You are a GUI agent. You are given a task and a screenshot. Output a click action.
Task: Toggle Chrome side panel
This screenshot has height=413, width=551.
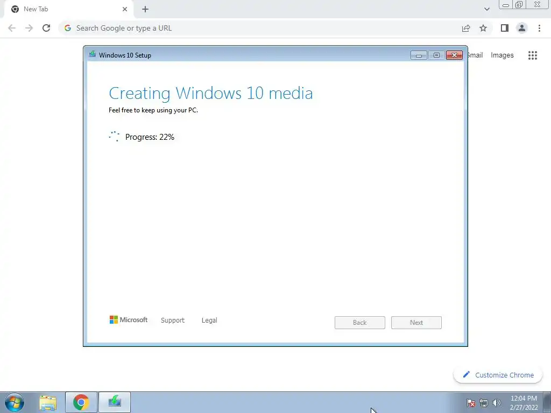505,28
